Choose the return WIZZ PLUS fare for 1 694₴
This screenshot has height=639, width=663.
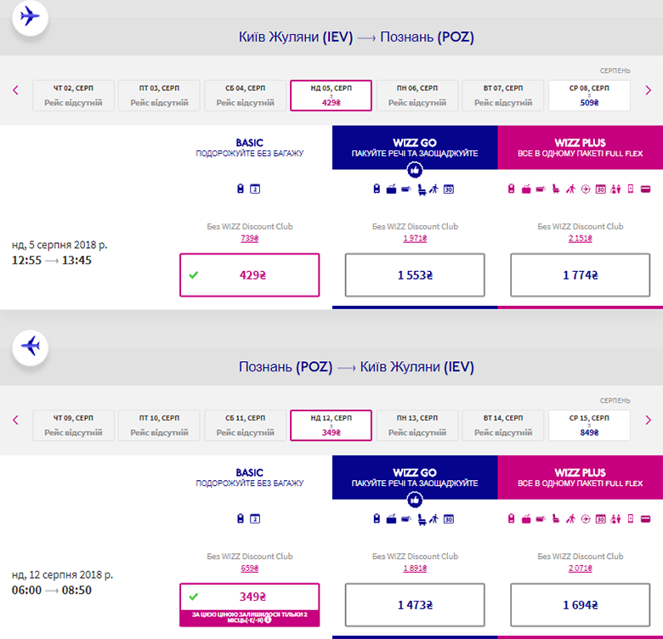tap(581, 605)
